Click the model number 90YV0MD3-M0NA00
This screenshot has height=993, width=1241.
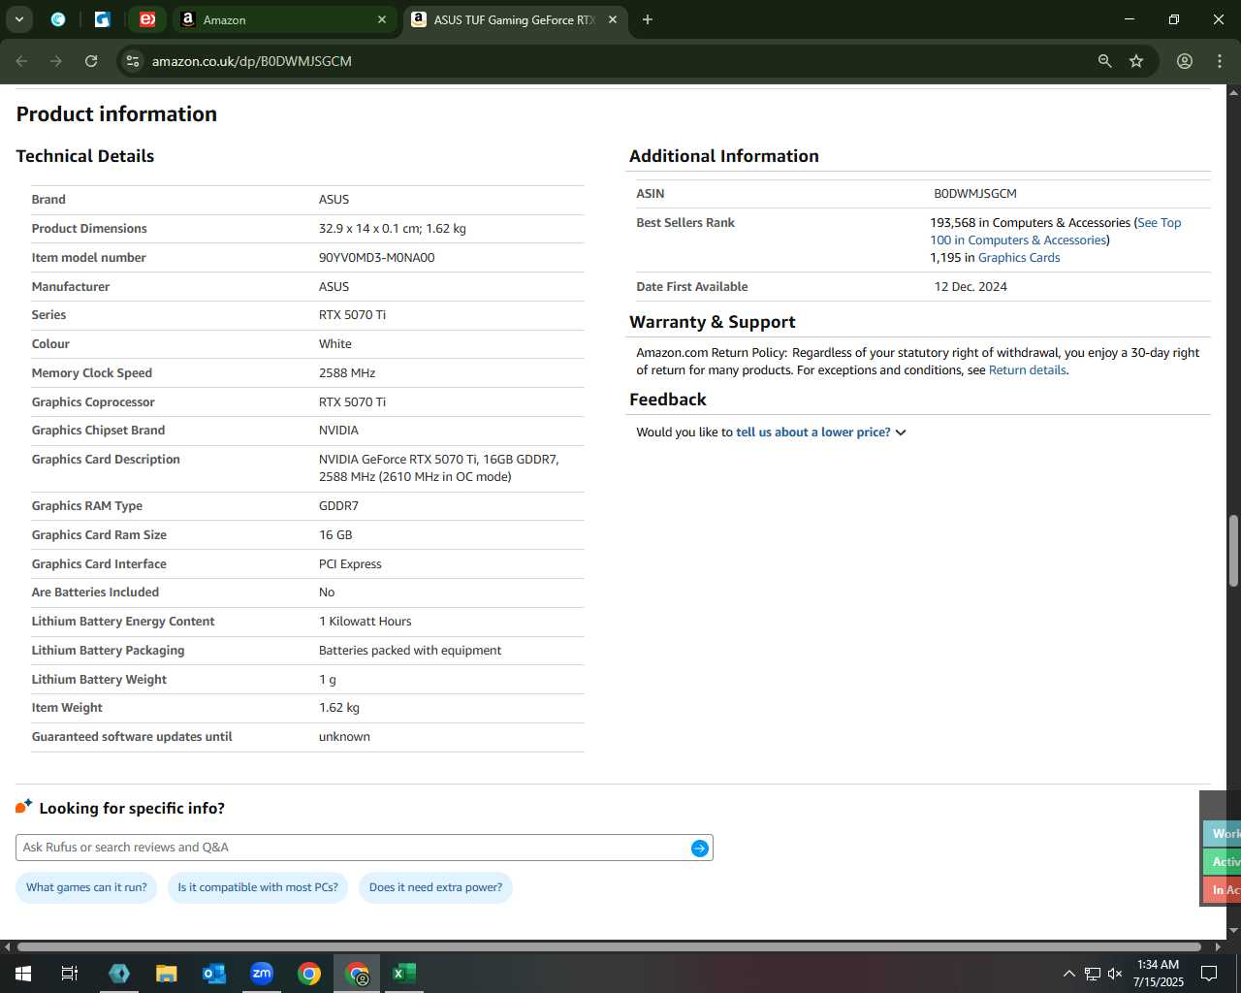click(x=377, y=258)
